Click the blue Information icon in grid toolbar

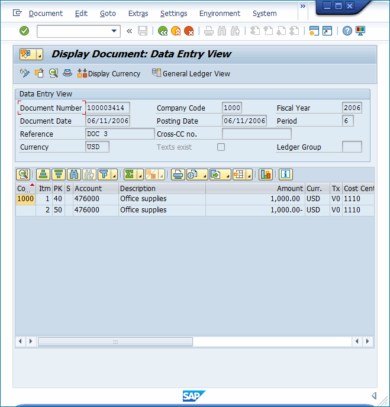(286, 175)
